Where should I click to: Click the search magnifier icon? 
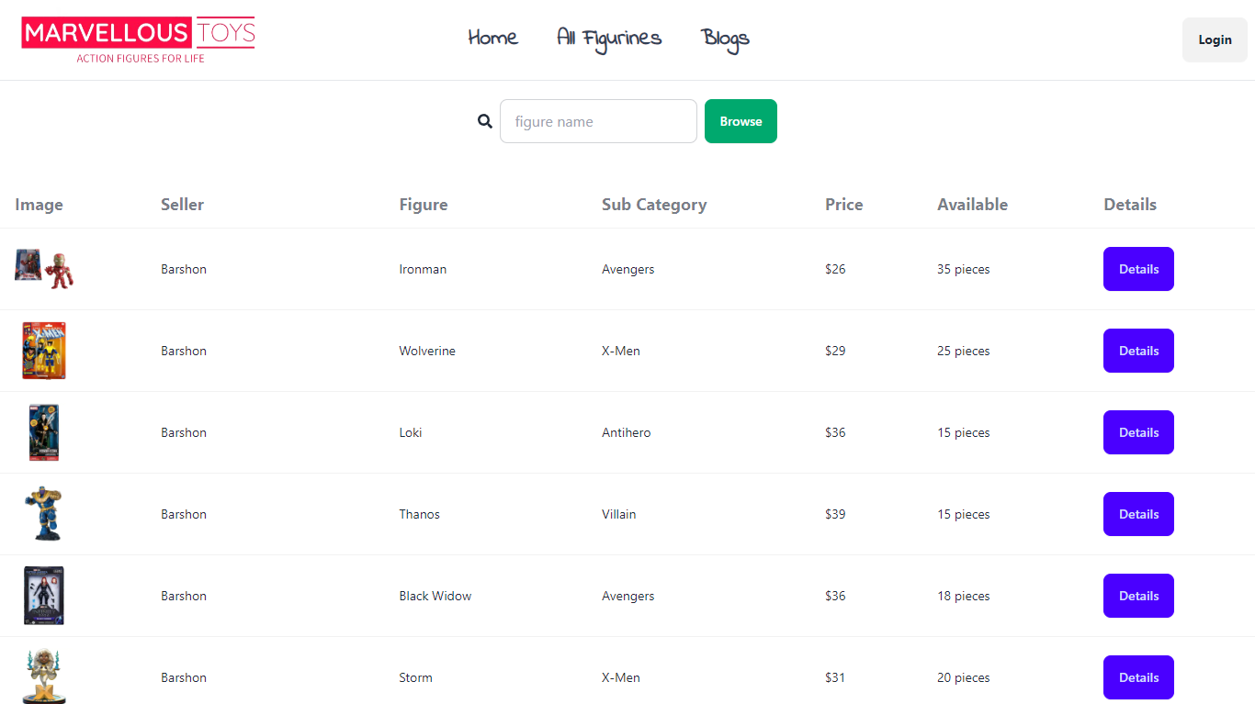tap(485, 121)
